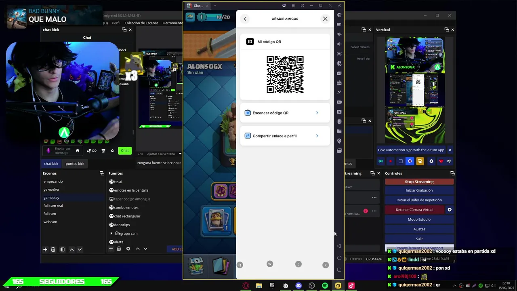Image resolution: width=517 pixels, height=291 pixels.
Task: Switch to the chat kick tab
Action: [51, 164]
